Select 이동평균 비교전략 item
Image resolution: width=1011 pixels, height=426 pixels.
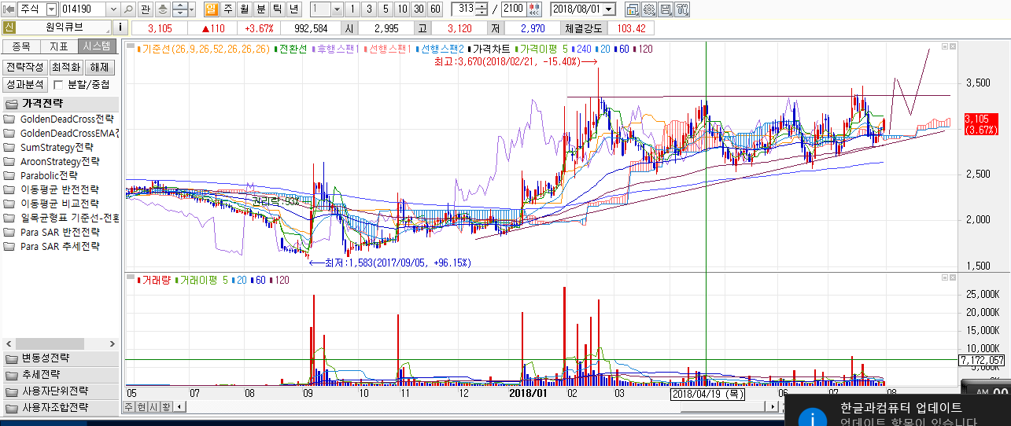pyautogui.click(x=61, y=204)
